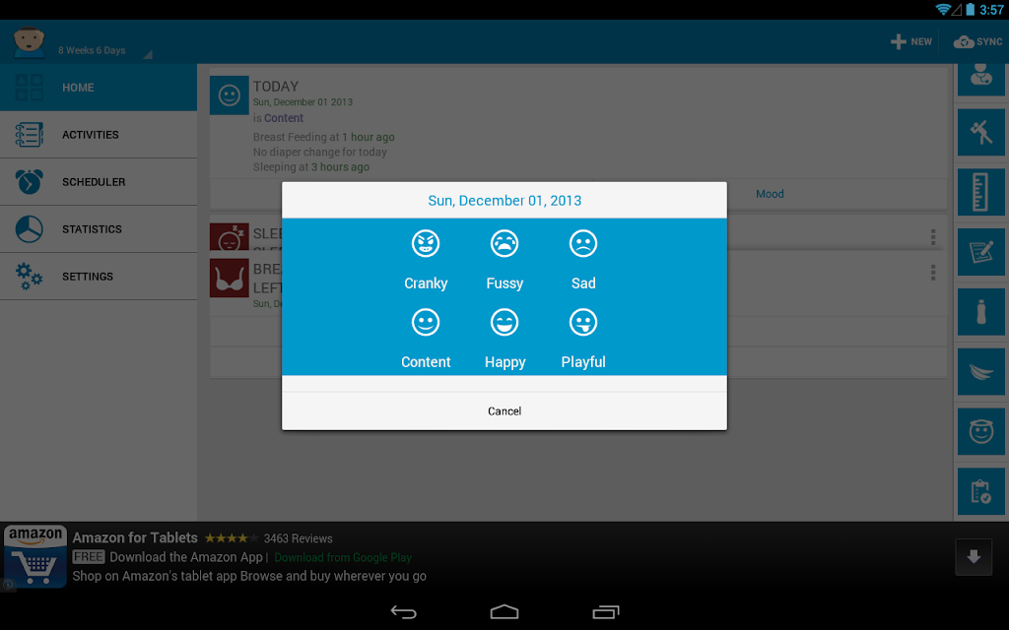Sync data with the cloud SYNC button

coord(977,41)
